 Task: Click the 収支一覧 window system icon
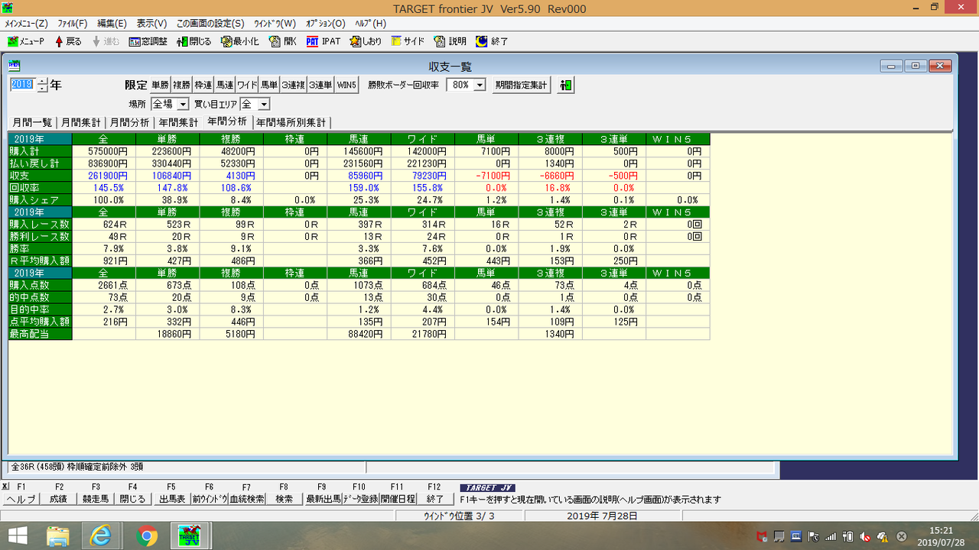point(15,66)
